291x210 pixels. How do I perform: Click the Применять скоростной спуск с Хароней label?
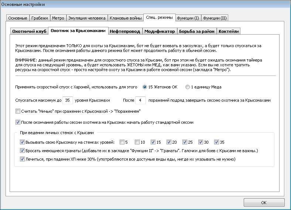click(x=76, y=87)
